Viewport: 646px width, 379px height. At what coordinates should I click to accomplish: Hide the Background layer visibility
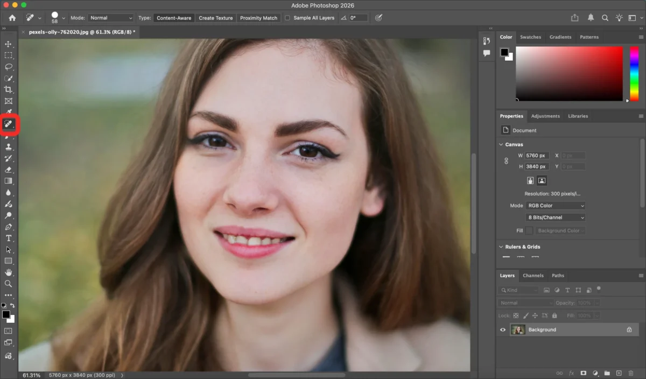coord(502,329)
